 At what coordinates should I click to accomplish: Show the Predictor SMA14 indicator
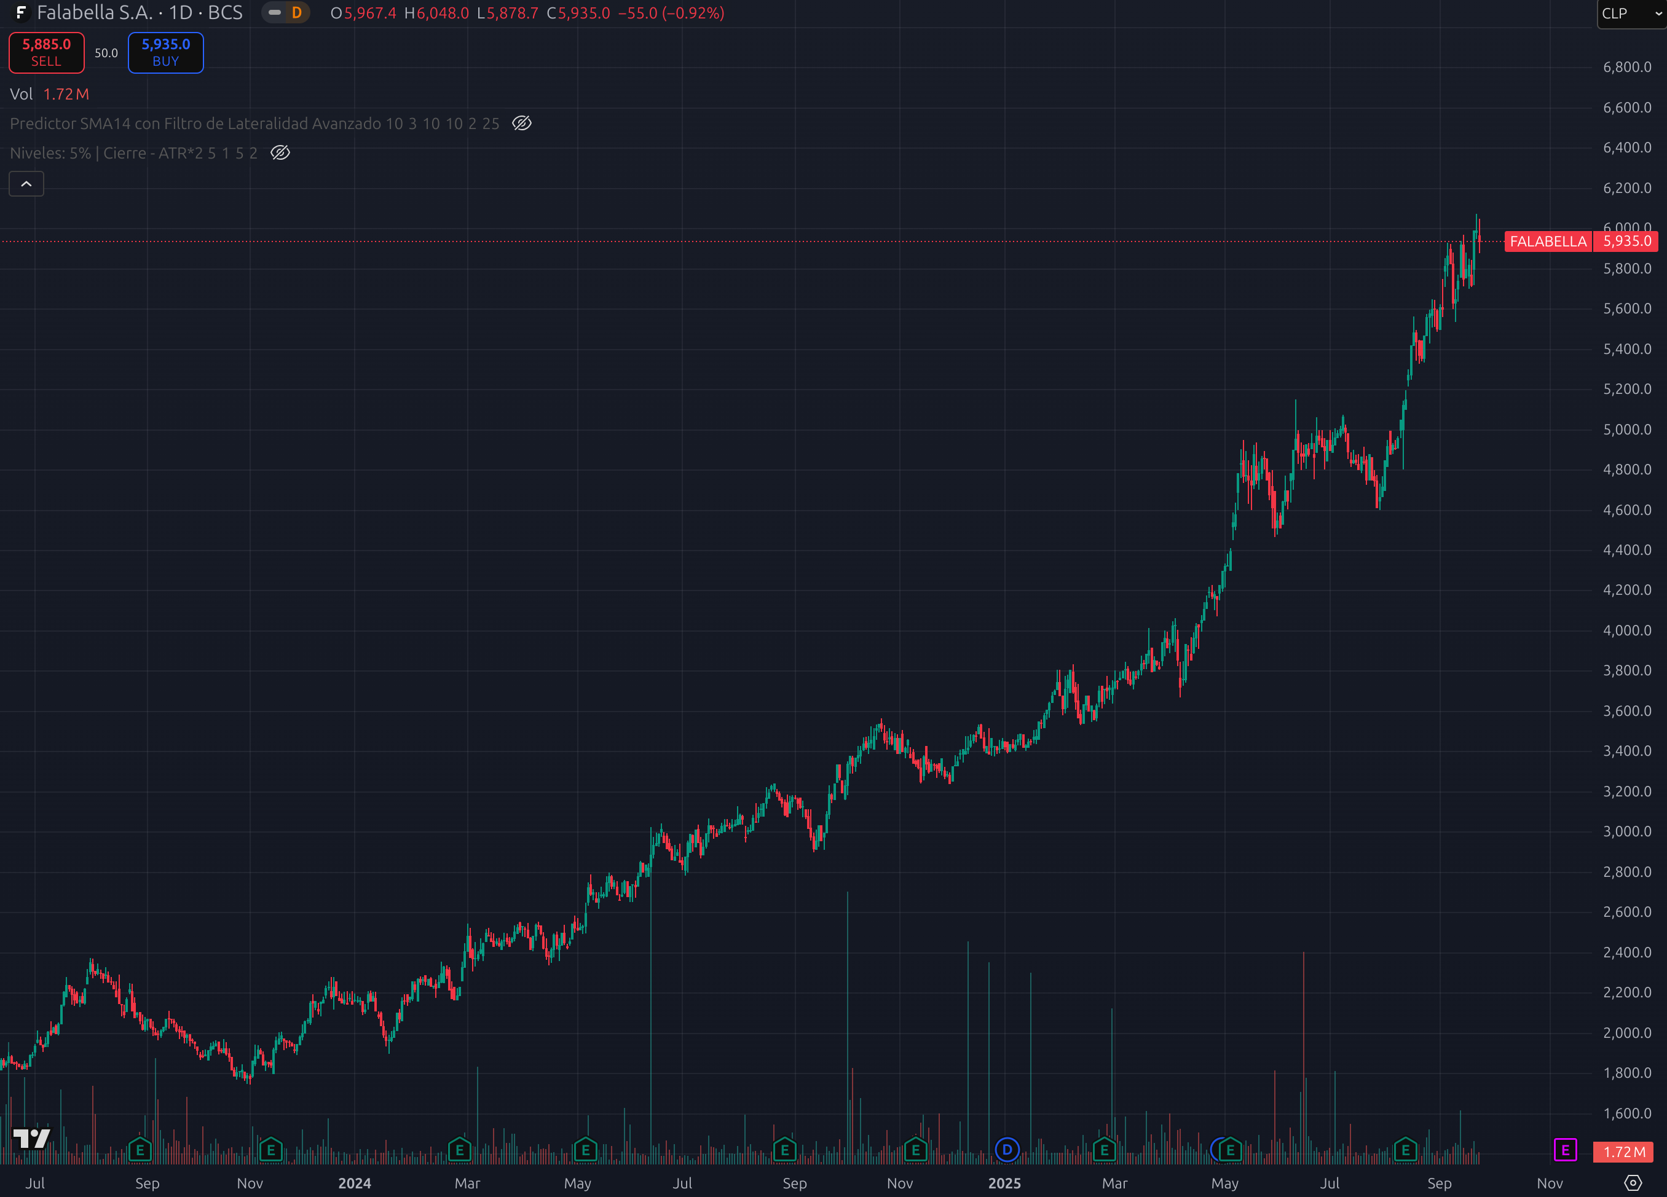pyautogui.click(x=522, y=124)
